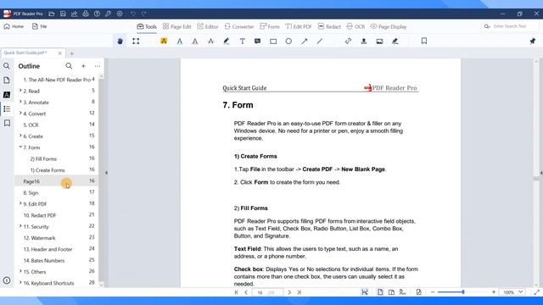Expand the 9. Edit PDF outline item

[x=20, y=203]
